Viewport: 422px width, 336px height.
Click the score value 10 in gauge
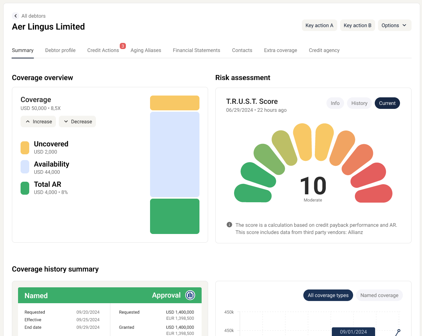click(313, 186)
